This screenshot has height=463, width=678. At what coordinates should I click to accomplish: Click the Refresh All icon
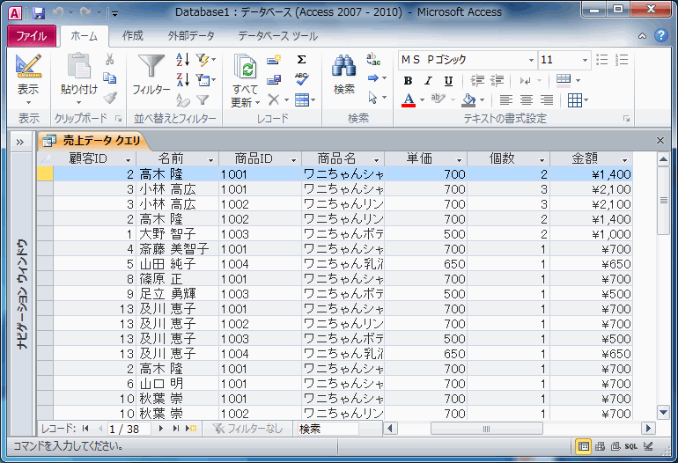pos(245,67)
